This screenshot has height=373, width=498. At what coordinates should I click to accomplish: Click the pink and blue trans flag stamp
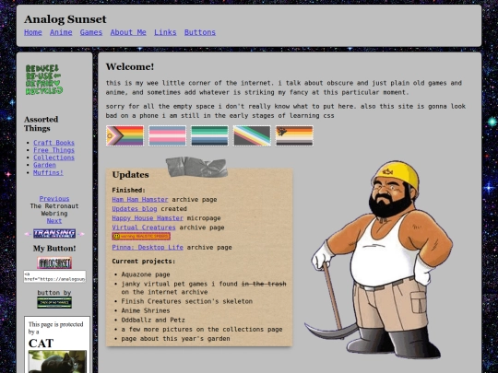[167, 135]
